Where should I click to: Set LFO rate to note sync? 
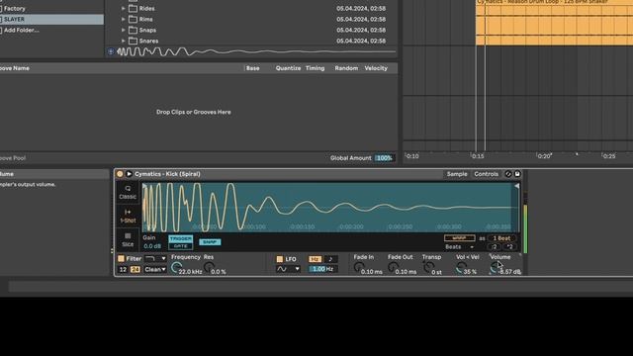tap(330, 259)
